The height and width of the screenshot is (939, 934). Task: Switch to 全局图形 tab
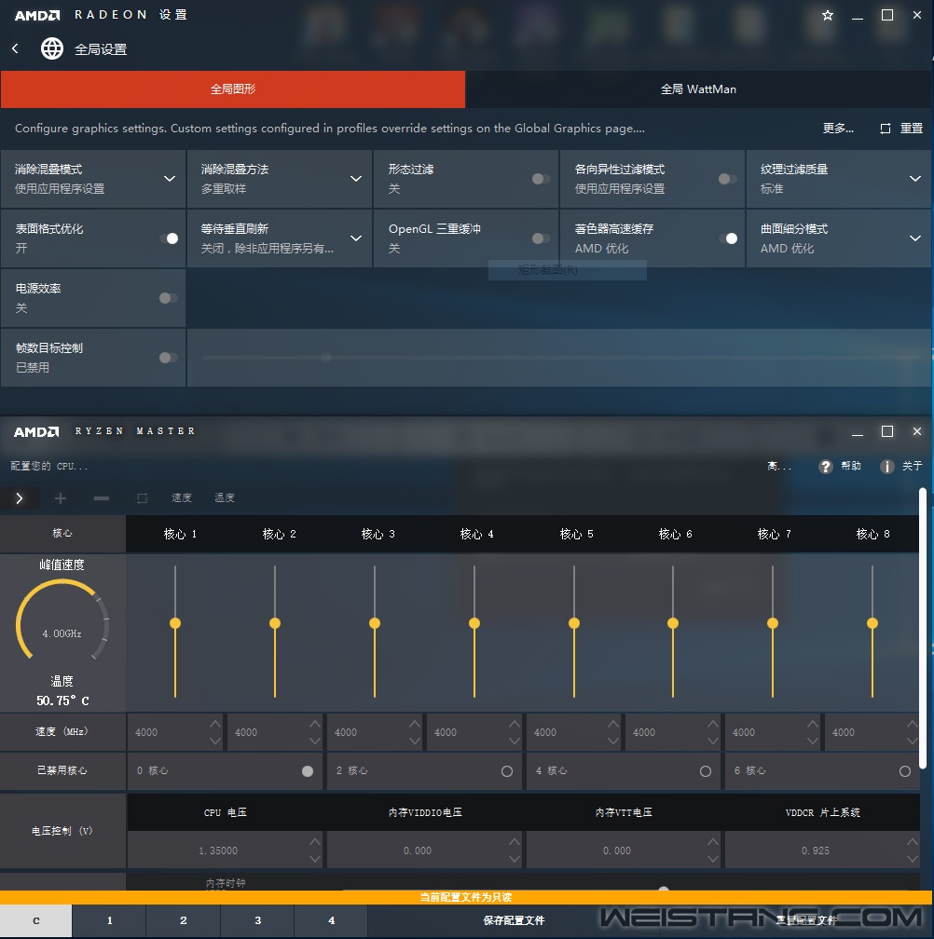233,89
